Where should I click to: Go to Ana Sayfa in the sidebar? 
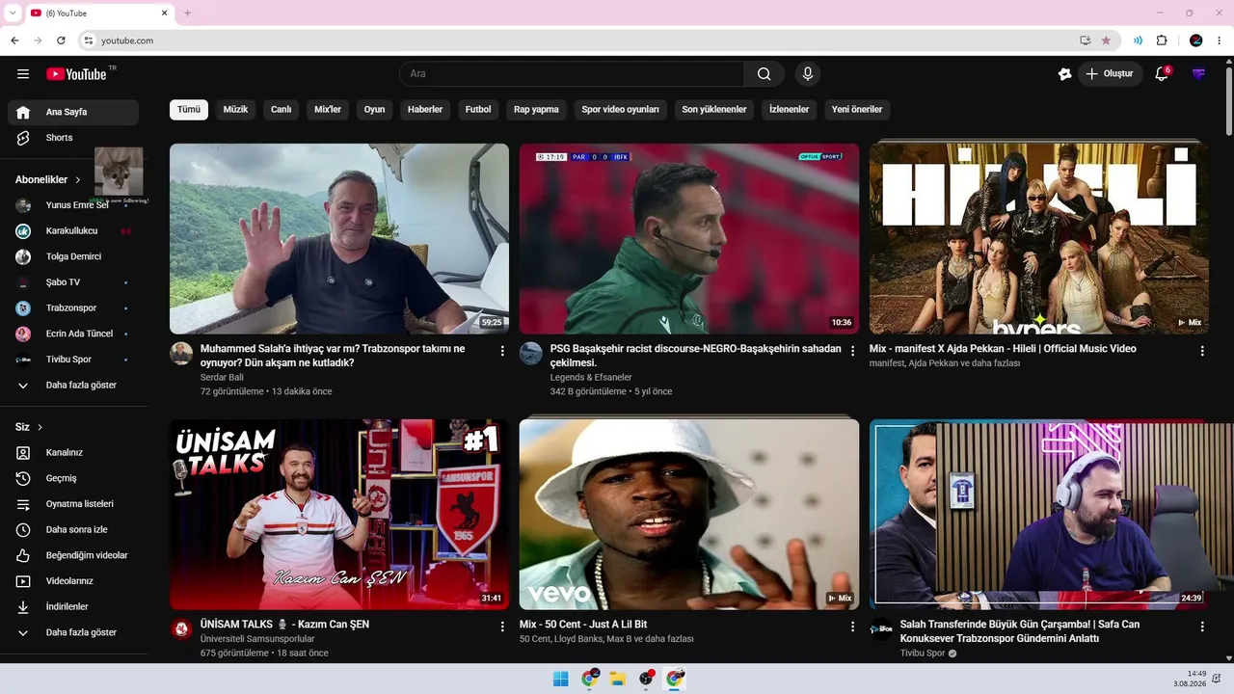pos(73,112)
